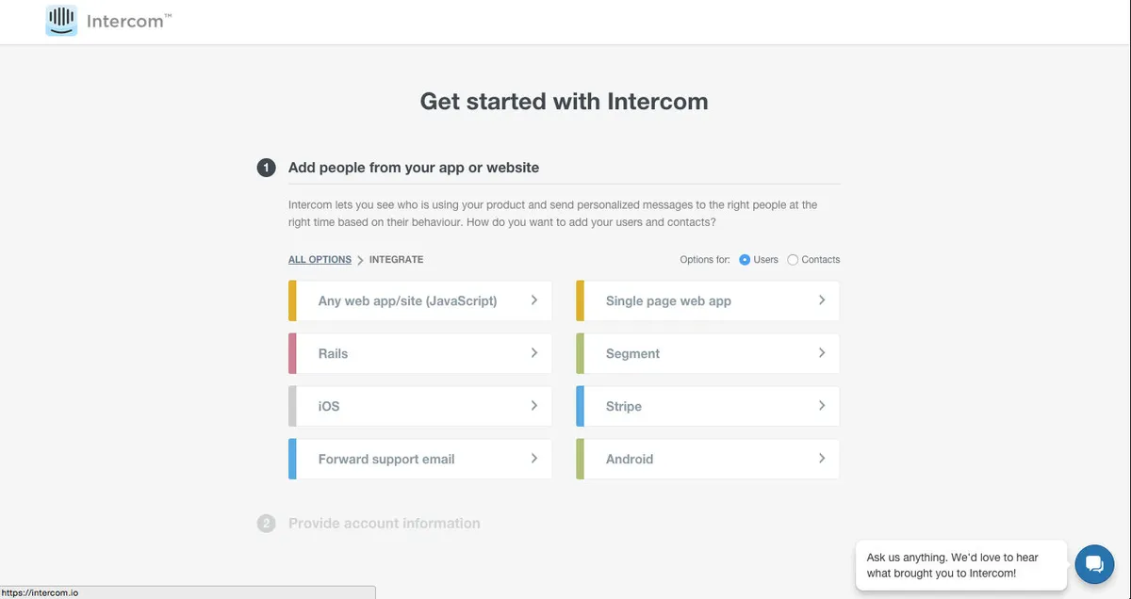Open the Rails option arrow
Viewport: 1131px width, 599px height.
click(x=534, y=353)
